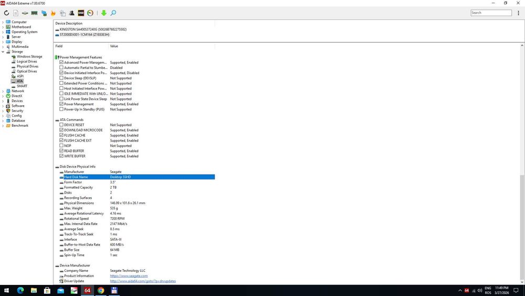The image size is (525, 296).
Task: Expand the Benchmark tree node
Action: [3, 125]
